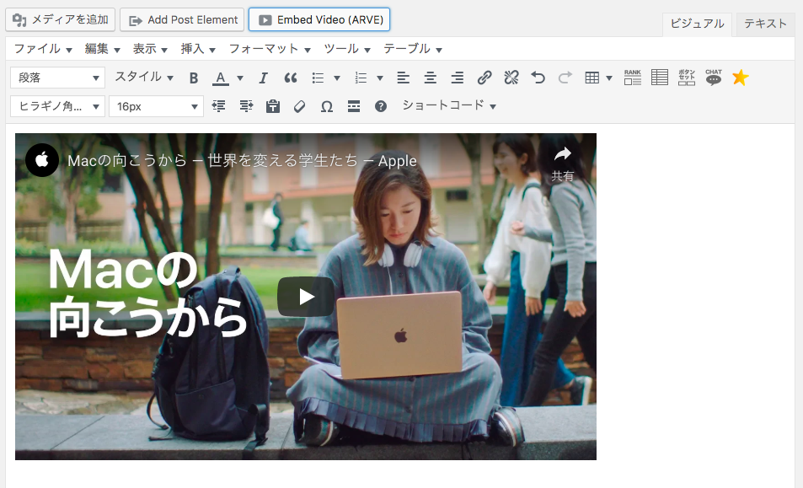The height and width of the screenshot is (488, 803).
Task: Open the 段落 paragraph format dropdown
Action: [x=58, y=78]
